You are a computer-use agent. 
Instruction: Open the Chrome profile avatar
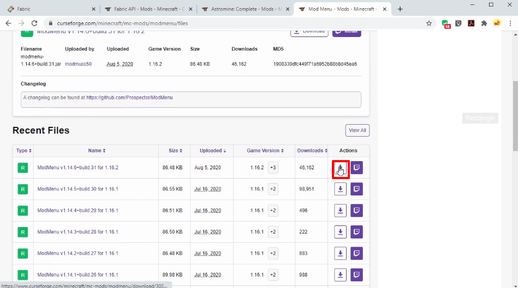(x=497, y=23)
